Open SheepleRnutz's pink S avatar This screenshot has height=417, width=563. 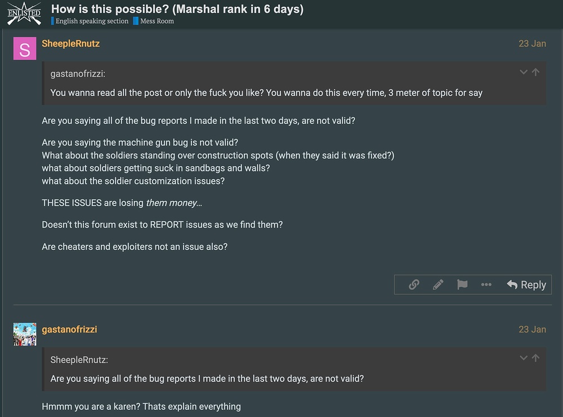tap(25, 48)
